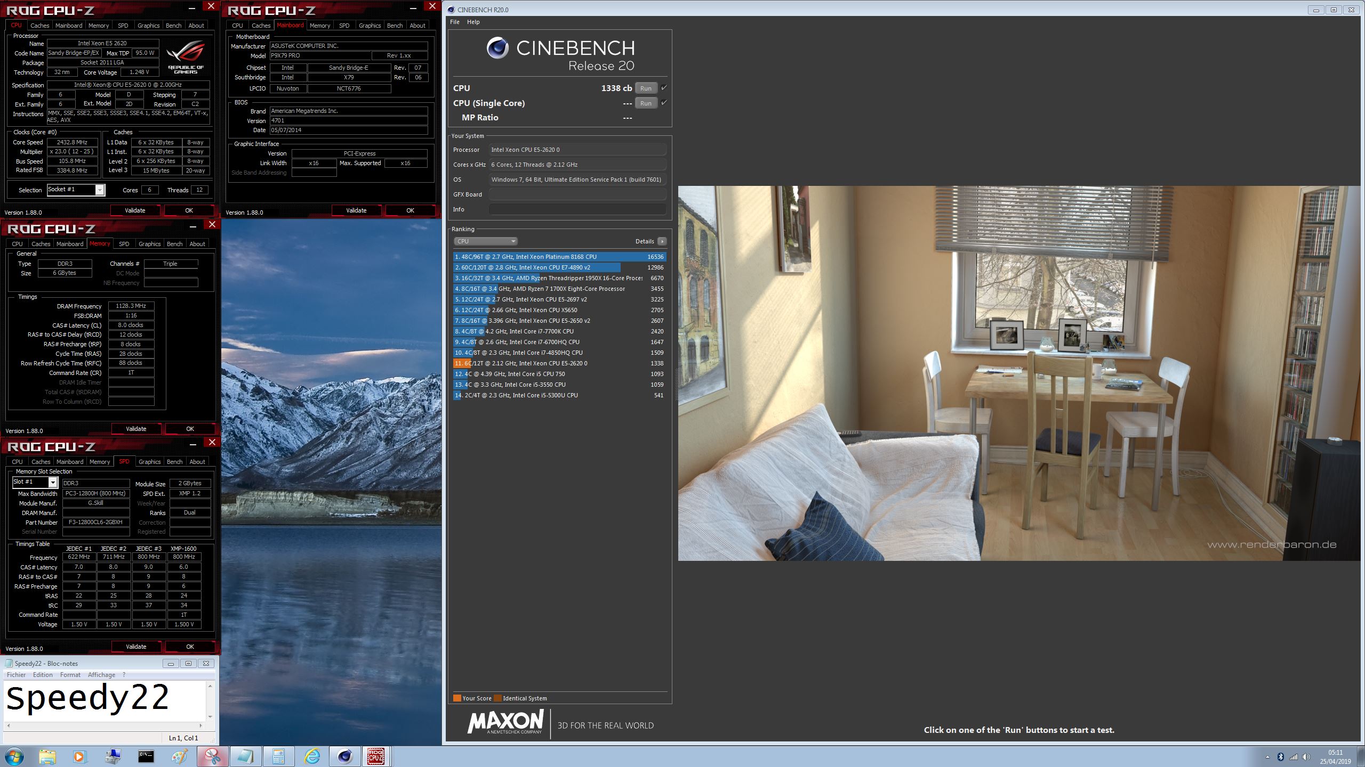The width and height of the screenshot is (1365, 767).
Task: Open the Calculator taskbar button
Action: point(278,756)
